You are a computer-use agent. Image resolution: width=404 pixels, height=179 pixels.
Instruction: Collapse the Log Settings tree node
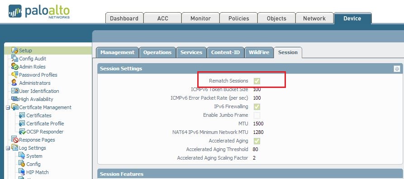8,148
